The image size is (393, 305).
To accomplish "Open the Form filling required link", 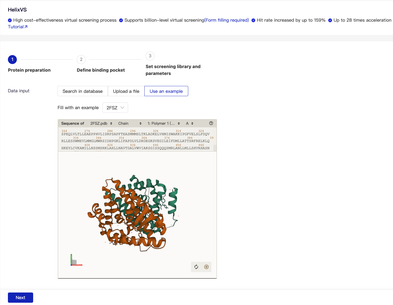I will tap(226, 20).
